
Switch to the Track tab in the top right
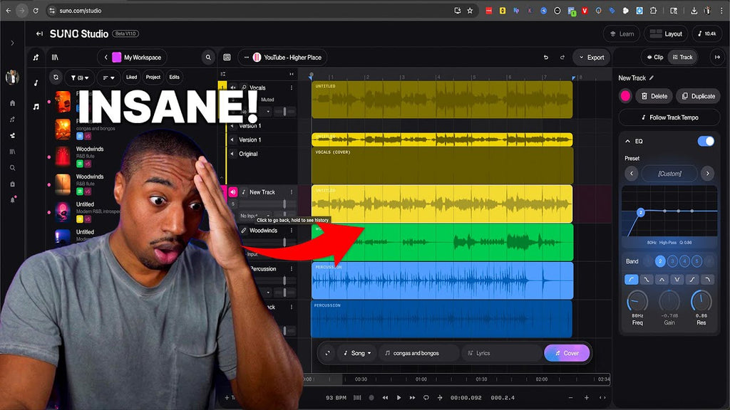pos(683,57)
